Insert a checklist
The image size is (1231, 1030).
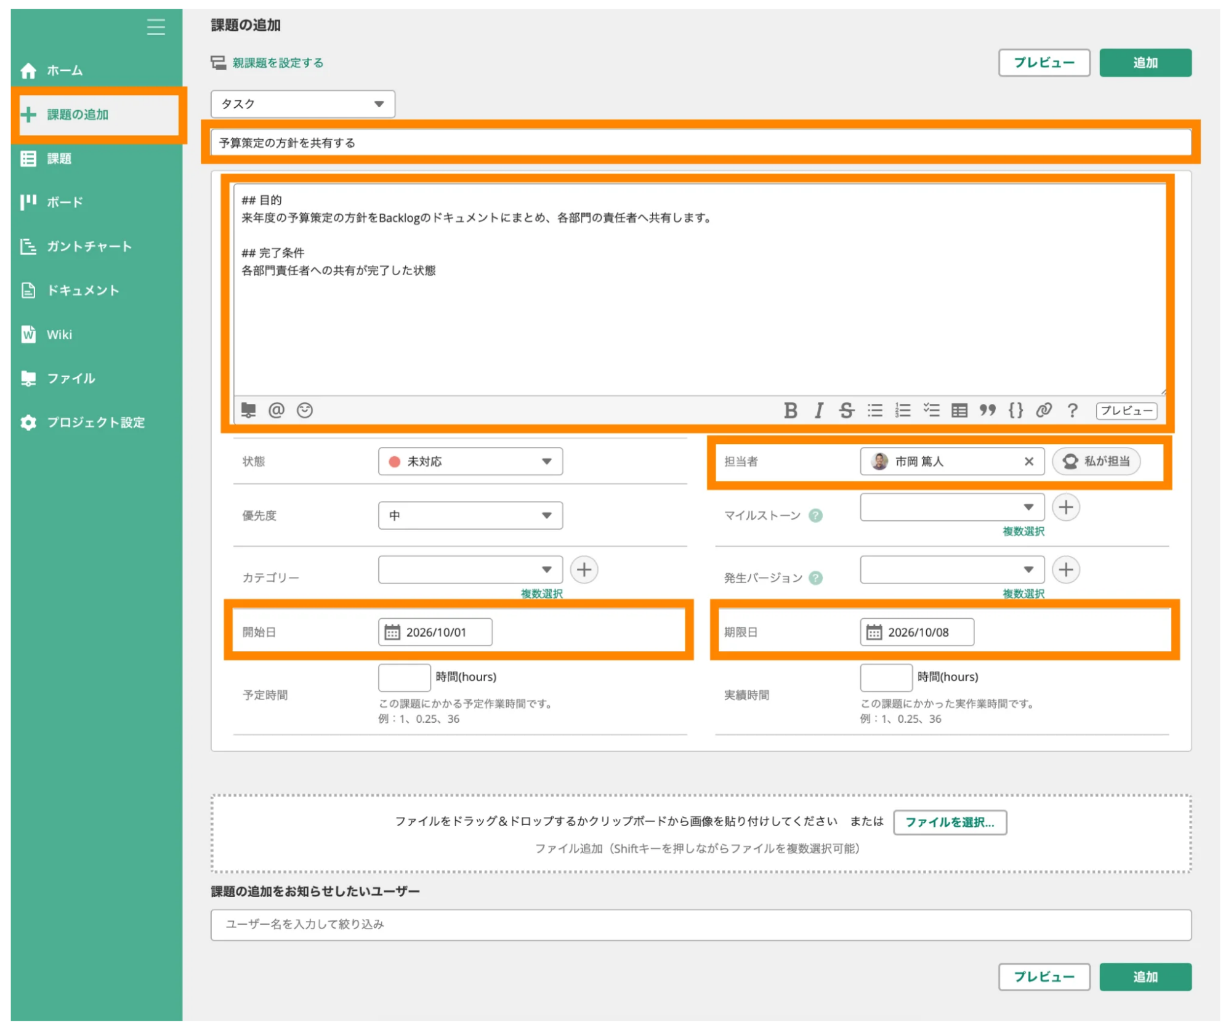point(931,411)
